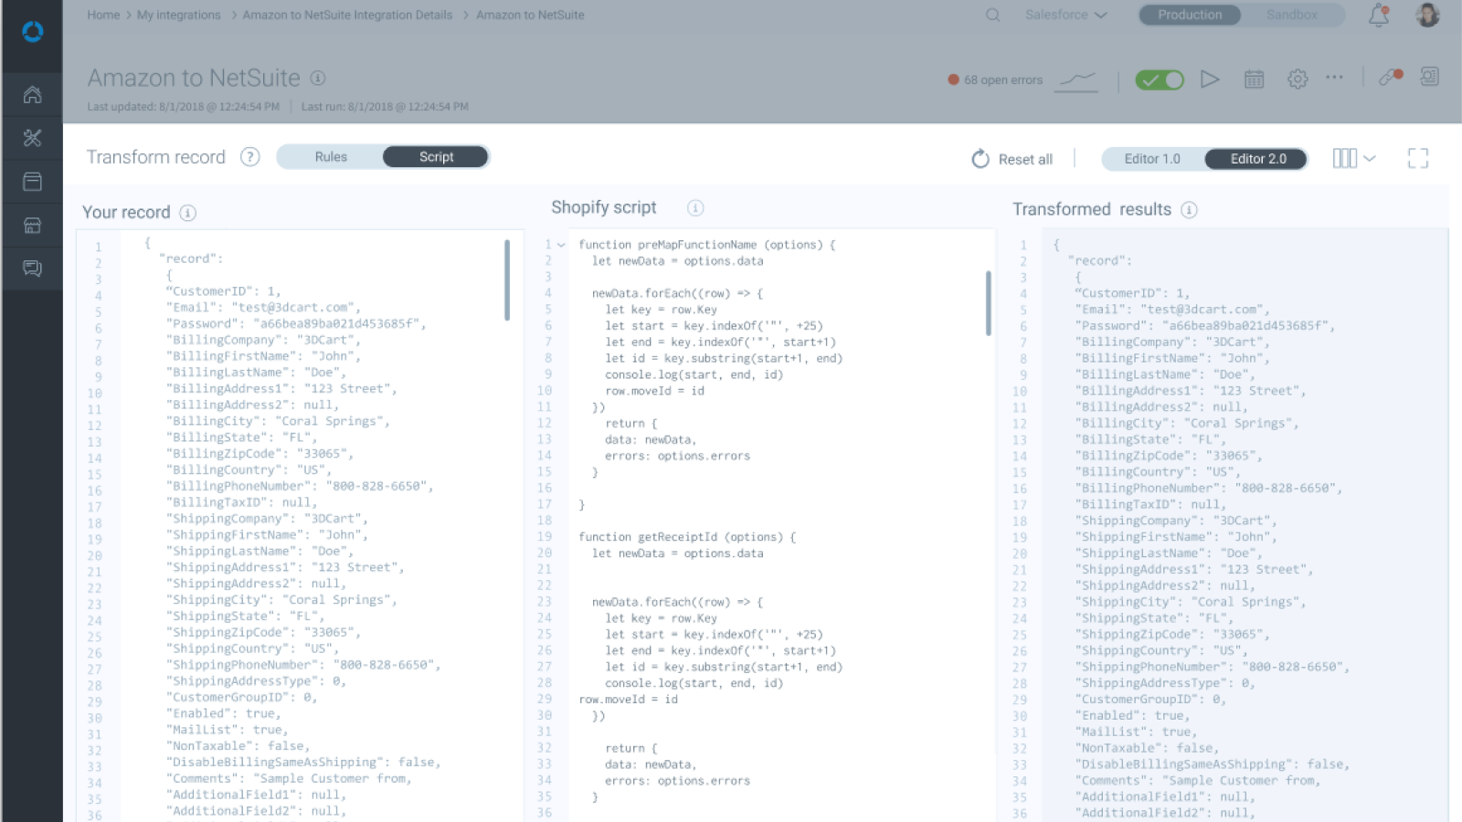Viewport: 1462px width, 822px height.
Task: Open My integrations breadcrumb
Action: tap(178, 15)
